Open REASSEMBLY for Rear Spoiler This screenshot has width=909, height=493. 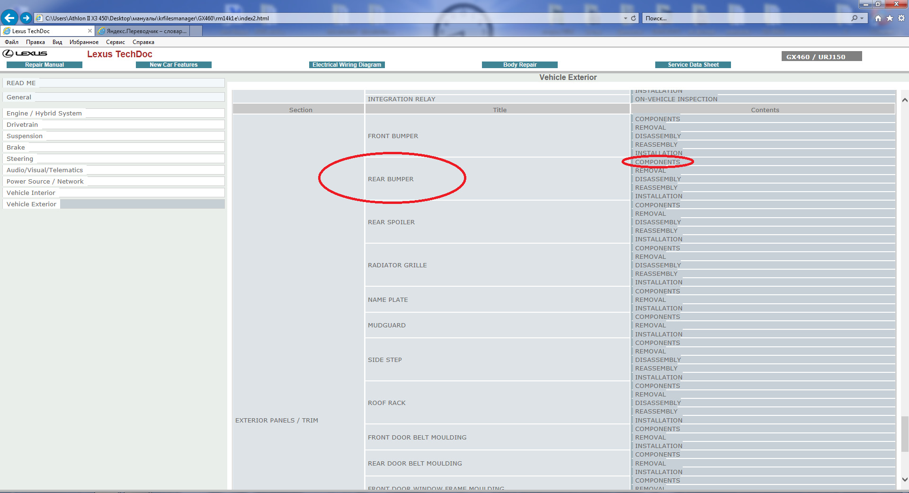[656, 231]
